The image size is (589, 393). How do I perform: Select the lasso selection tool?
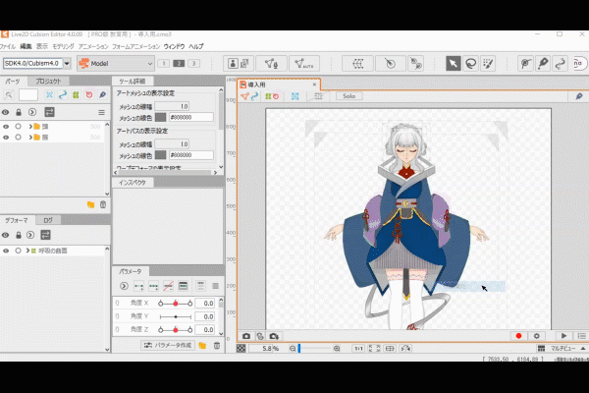click(x=470, y=64)
